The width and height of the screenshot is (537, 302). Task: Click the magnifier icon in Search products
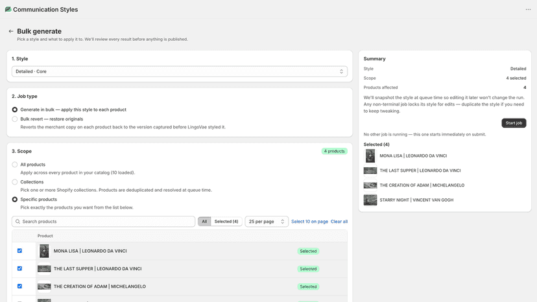(18, 222)
